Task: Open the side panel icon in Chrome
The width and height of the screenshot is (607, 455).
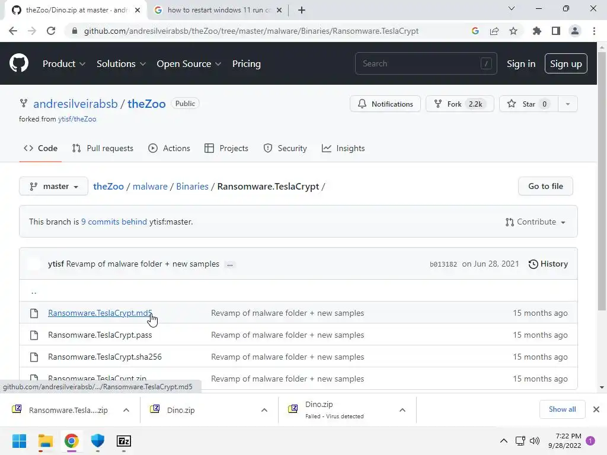Action: coord(556,31)
